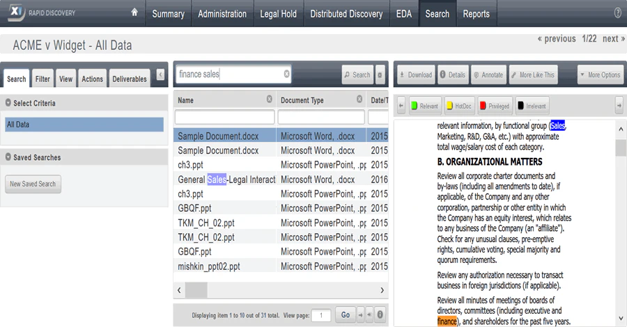Click document preview scroll-up arrow
This screenshot has height=327, width=627.
click(x=621, y=129)
